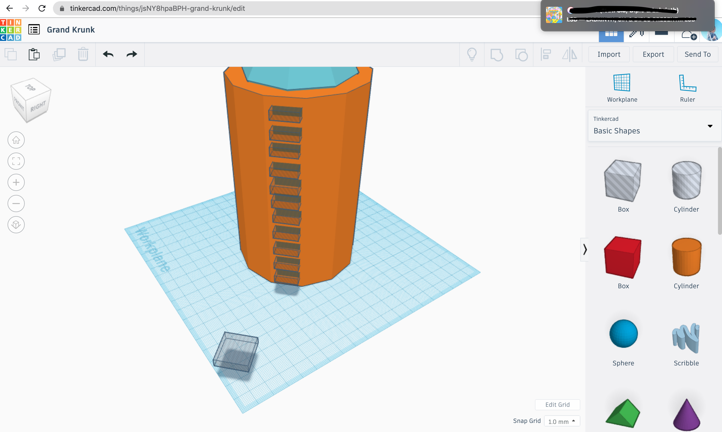Click Fit all in view icon
The height and width of the screenshot is (432, 722).
pos(16,161)
